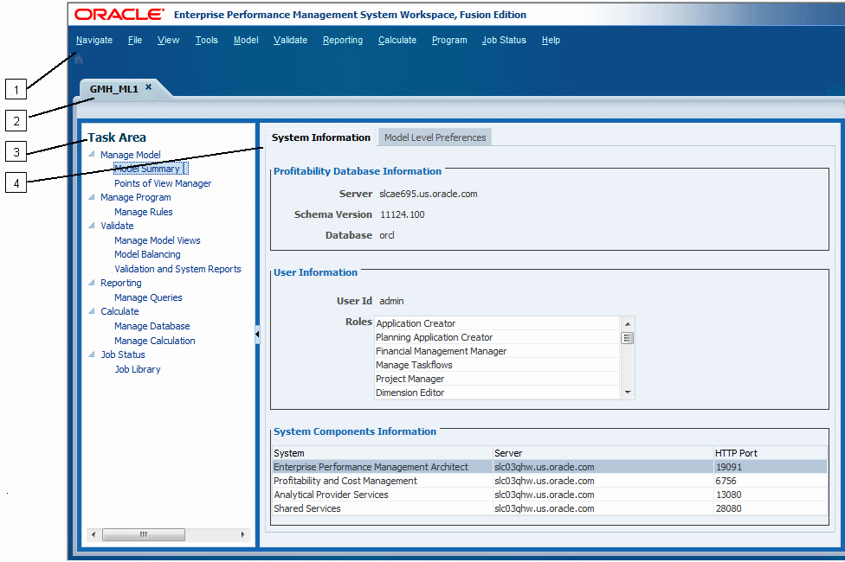Image resolution: width=845 pixels, height=562 pixels.
Task: Click the HTTP Port column header
Action: tap(771, 453)
